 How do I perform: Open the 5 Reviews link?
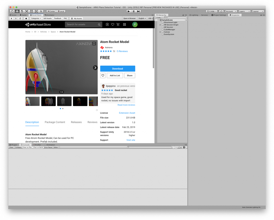(x=122, y=51)
